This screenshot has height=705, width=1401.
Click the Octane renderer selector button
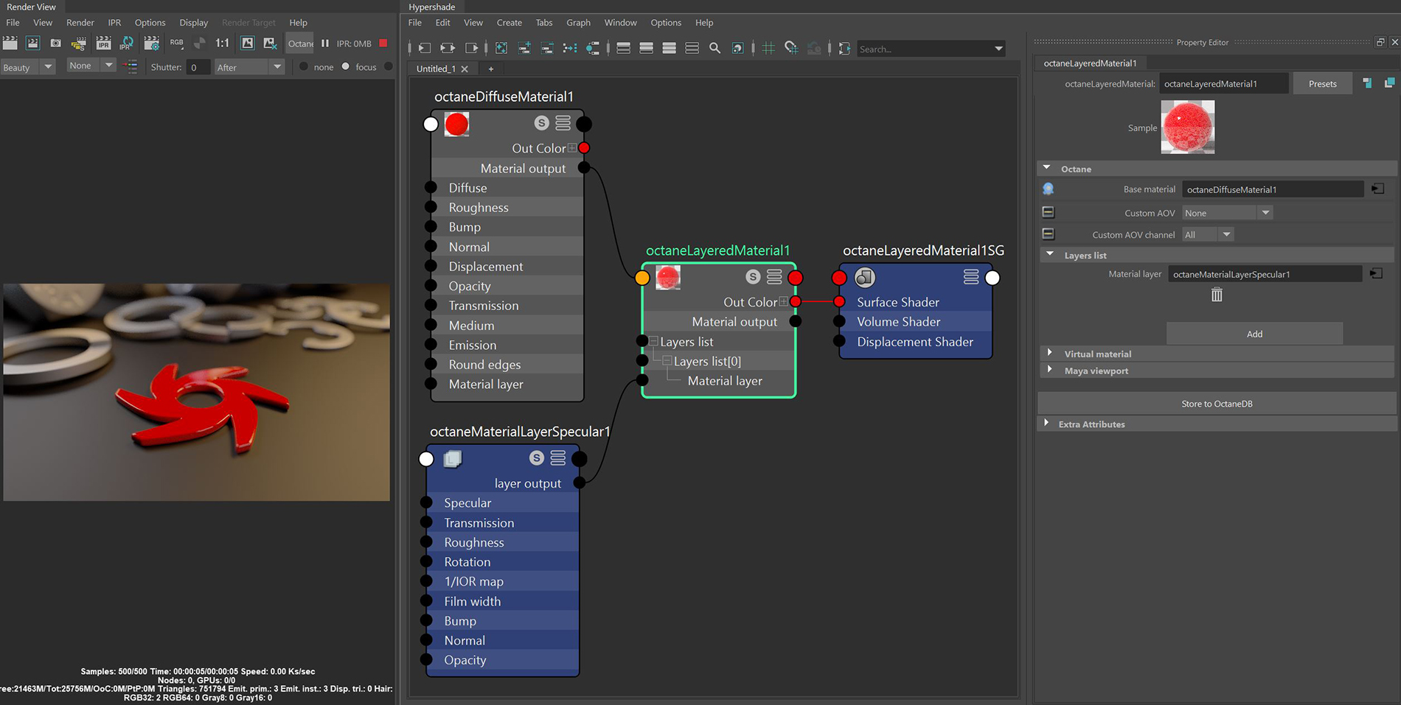point(300,43)
